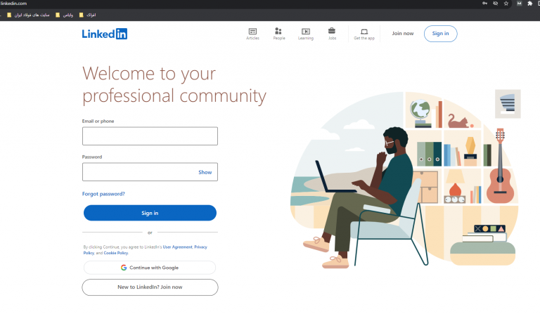Bookmark this page with the star icon
Image resolution: width=540 pixels, height=314 pixels.
[x=506, y=4]
